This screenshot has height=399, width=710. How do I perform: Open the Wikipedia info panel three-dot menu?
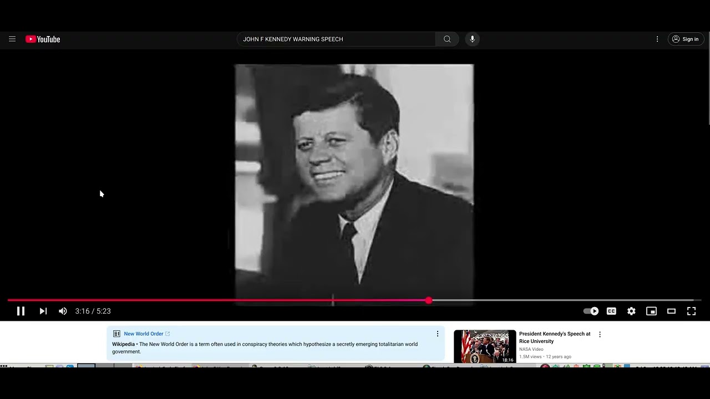click(438, 334)
